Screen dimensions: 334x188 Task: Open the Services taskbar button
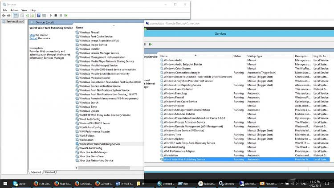click(x=226, y=184)
